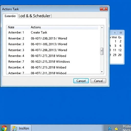The width and height of the screenshot is (131, 131).
Task: Select the 'Attembe: 7' row
Action: coord(53,73)
